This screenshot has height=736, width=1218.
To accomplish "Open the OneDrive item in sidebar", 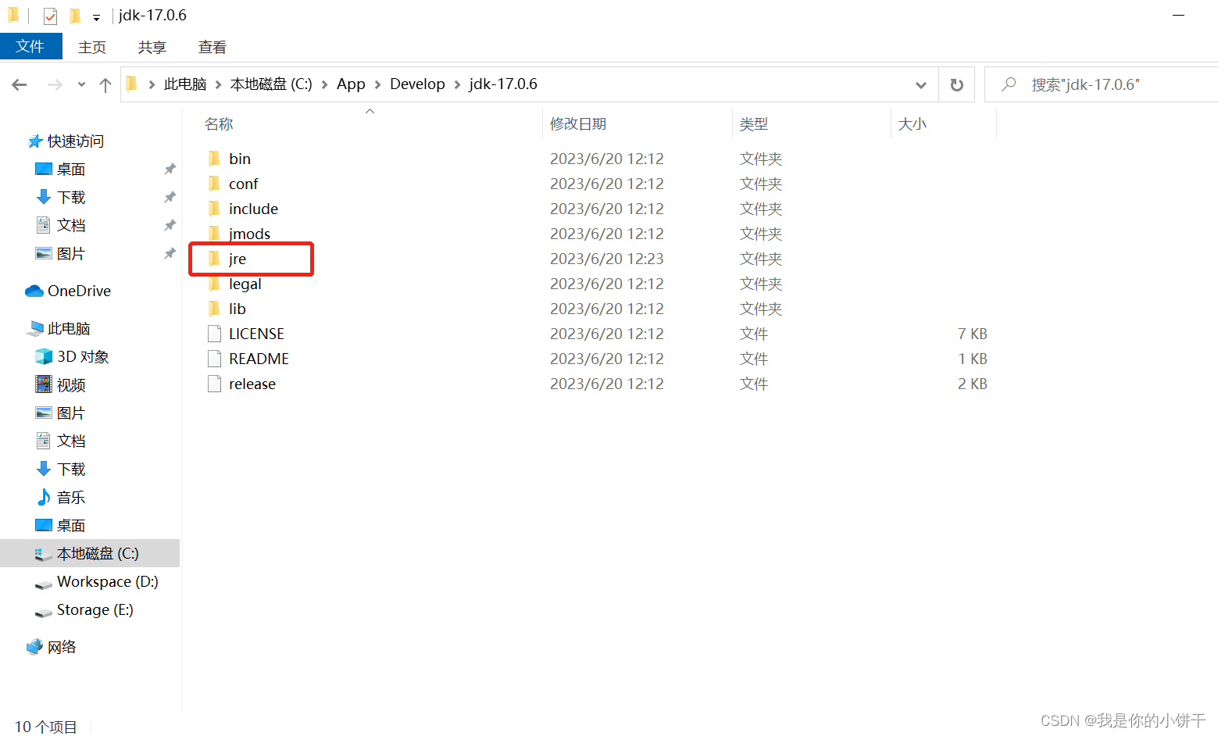I will [x=78, y=290].
